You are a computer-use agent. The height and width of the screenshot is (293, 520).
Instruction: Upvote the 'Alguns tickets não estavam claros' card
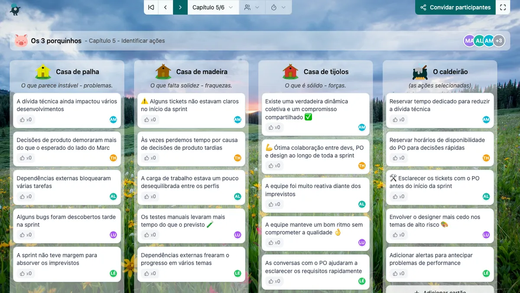(150, 120)
